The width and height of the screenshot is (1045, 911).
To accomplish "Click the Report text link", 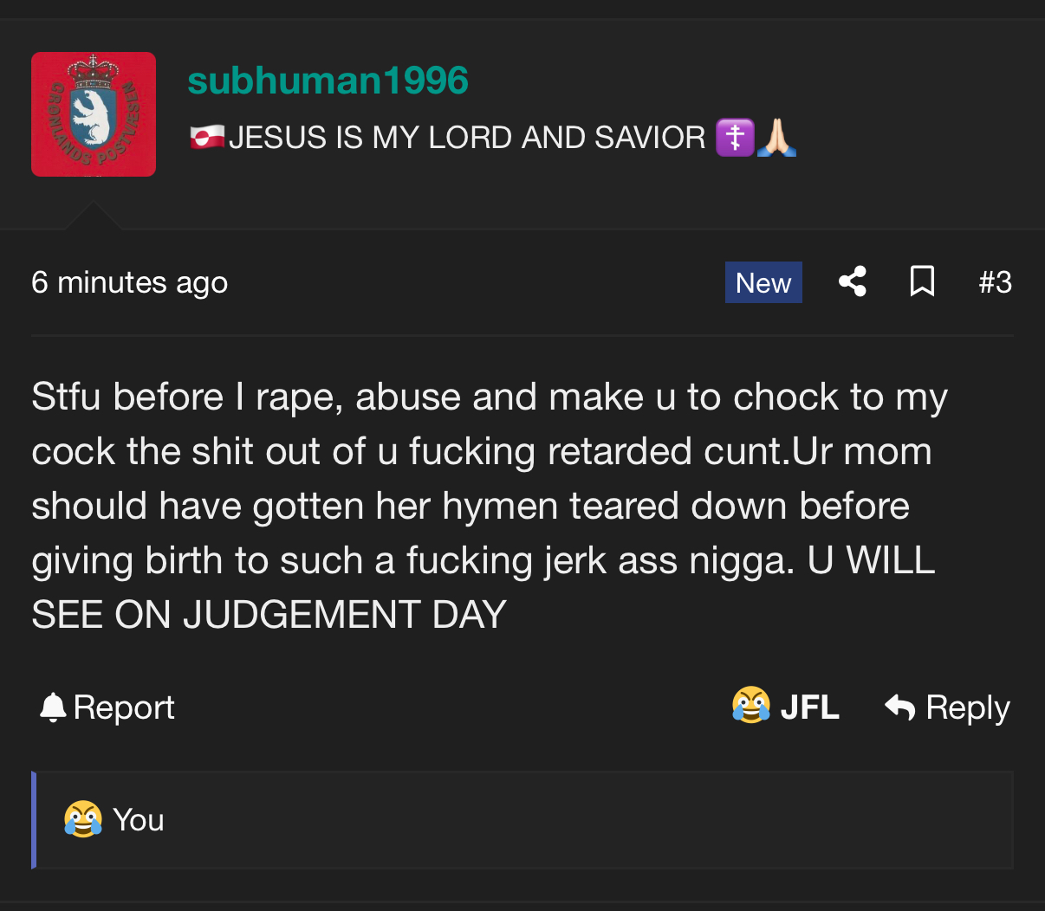I will (x=124, y=707).
